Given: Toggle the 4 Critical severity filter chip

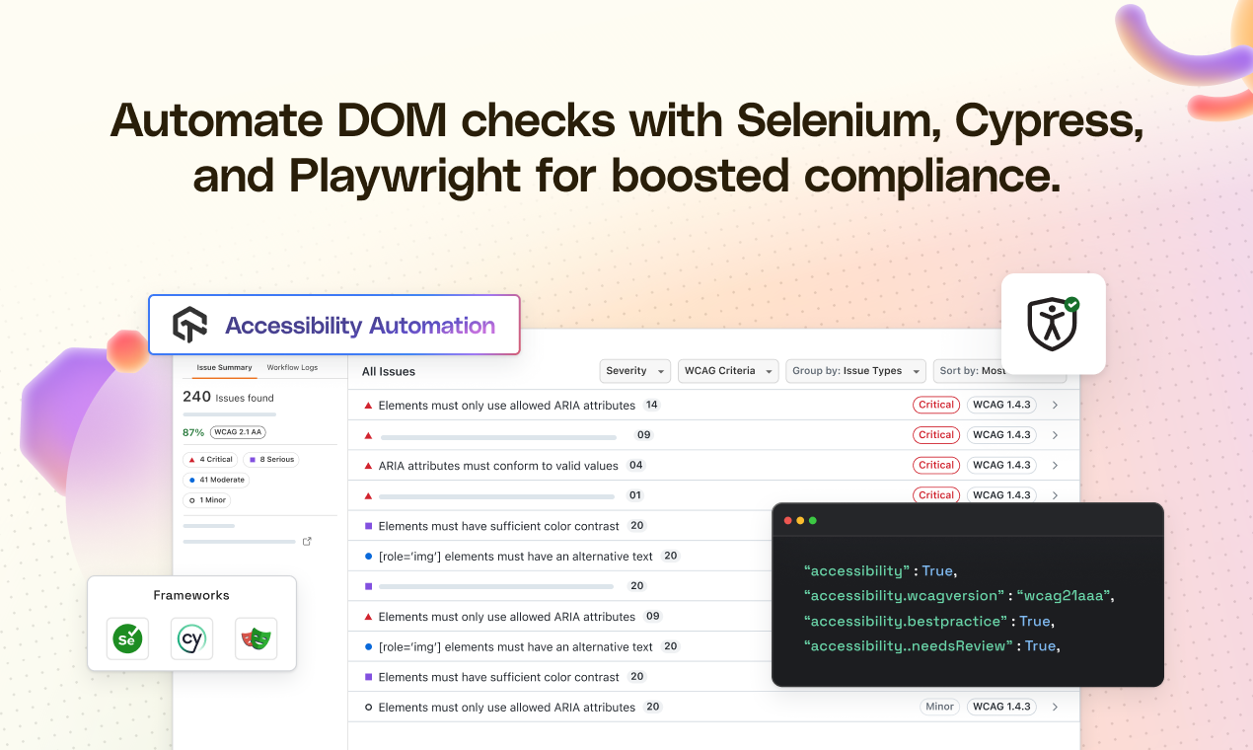Looking at the screenshot, I should [x=210, y=459].
